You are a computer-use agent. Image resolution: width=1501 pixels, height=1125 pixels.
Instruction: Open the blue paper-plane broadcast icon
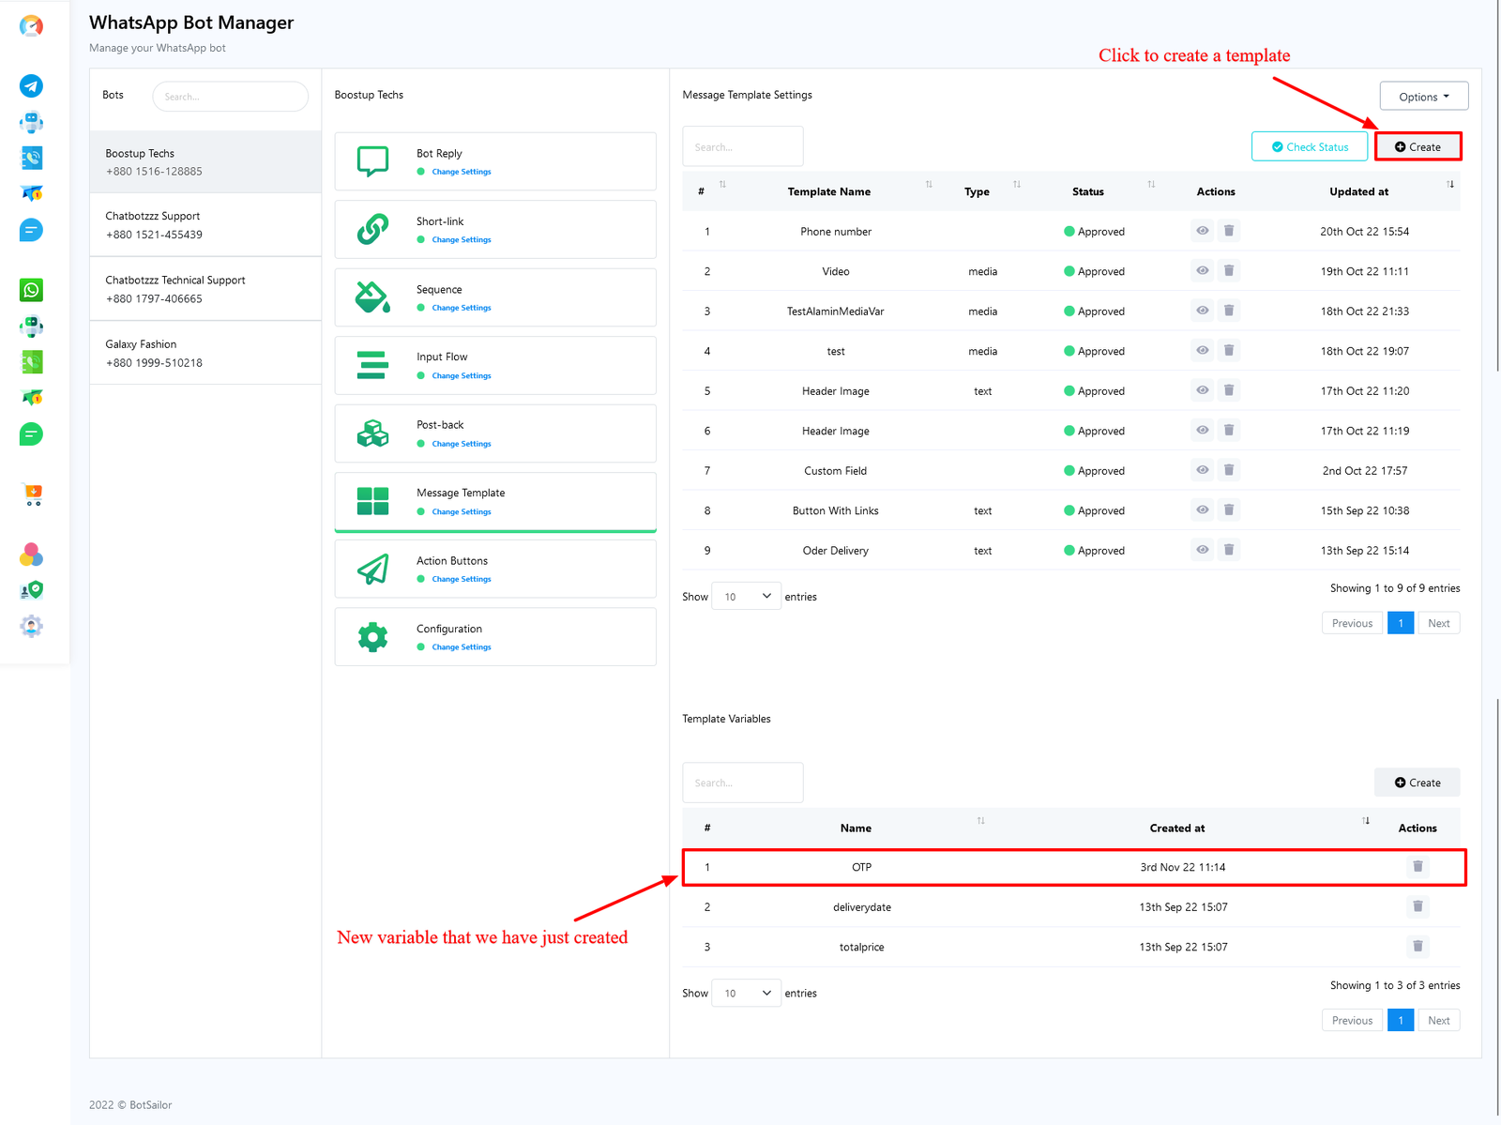point(32,193)
